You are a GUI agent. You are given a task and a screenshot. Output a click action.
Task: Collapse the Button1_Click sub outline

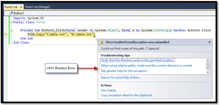[x=11, y=30]
